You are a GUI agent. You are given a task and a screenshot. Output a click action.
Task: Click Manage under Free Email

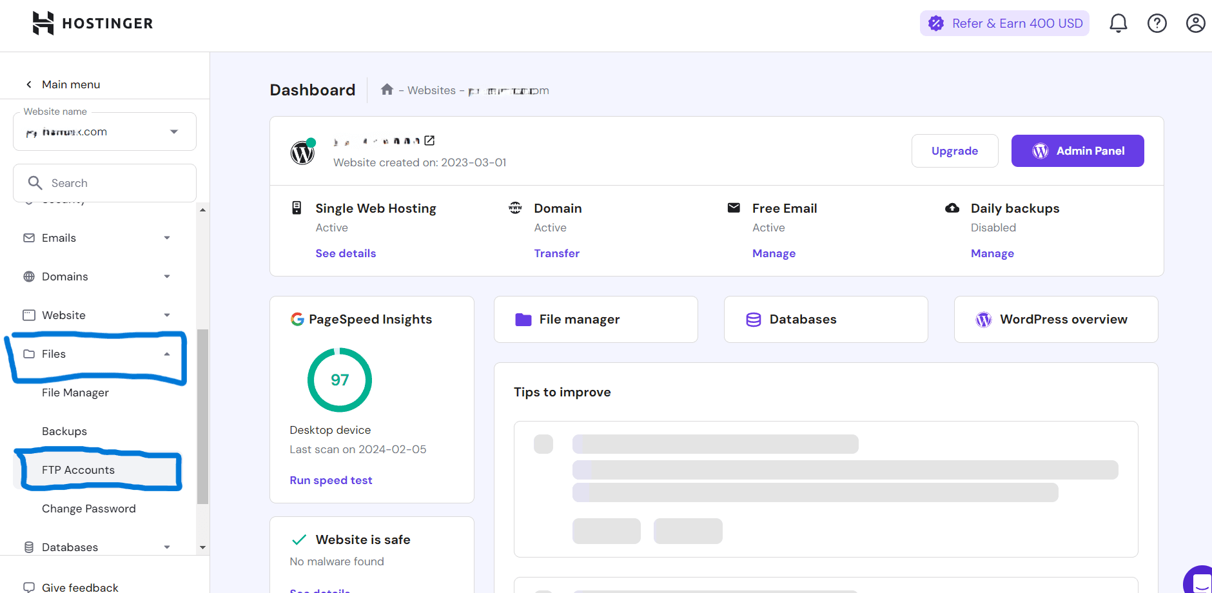(x=774, y=253)
